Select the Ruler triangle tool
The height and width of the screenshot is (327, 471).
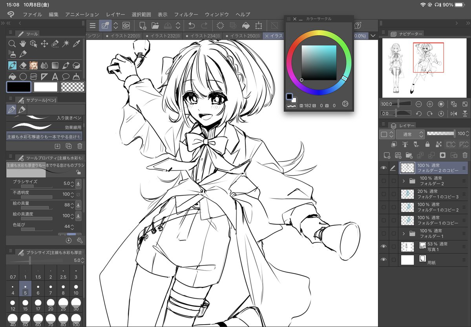[44, 76]
